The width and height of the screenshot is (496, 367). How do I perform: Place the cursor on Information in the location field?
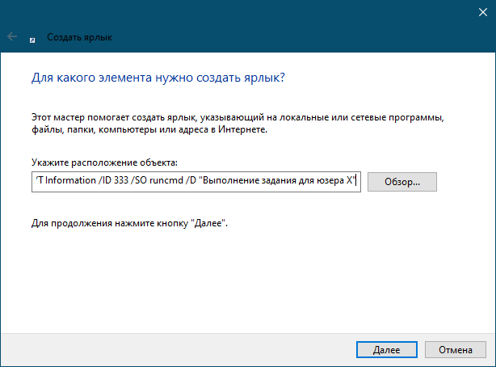point(70,180)
